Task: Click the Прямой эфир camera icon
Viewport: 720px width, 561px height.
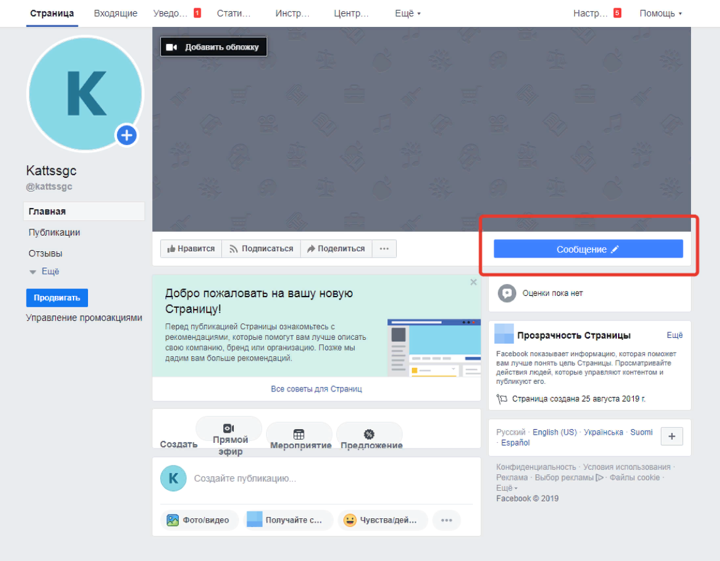Action: click(x=229, y=428)
